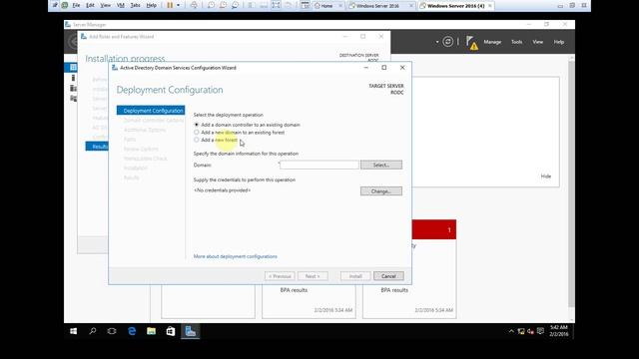Open the Windows Start button

point(73,331)
